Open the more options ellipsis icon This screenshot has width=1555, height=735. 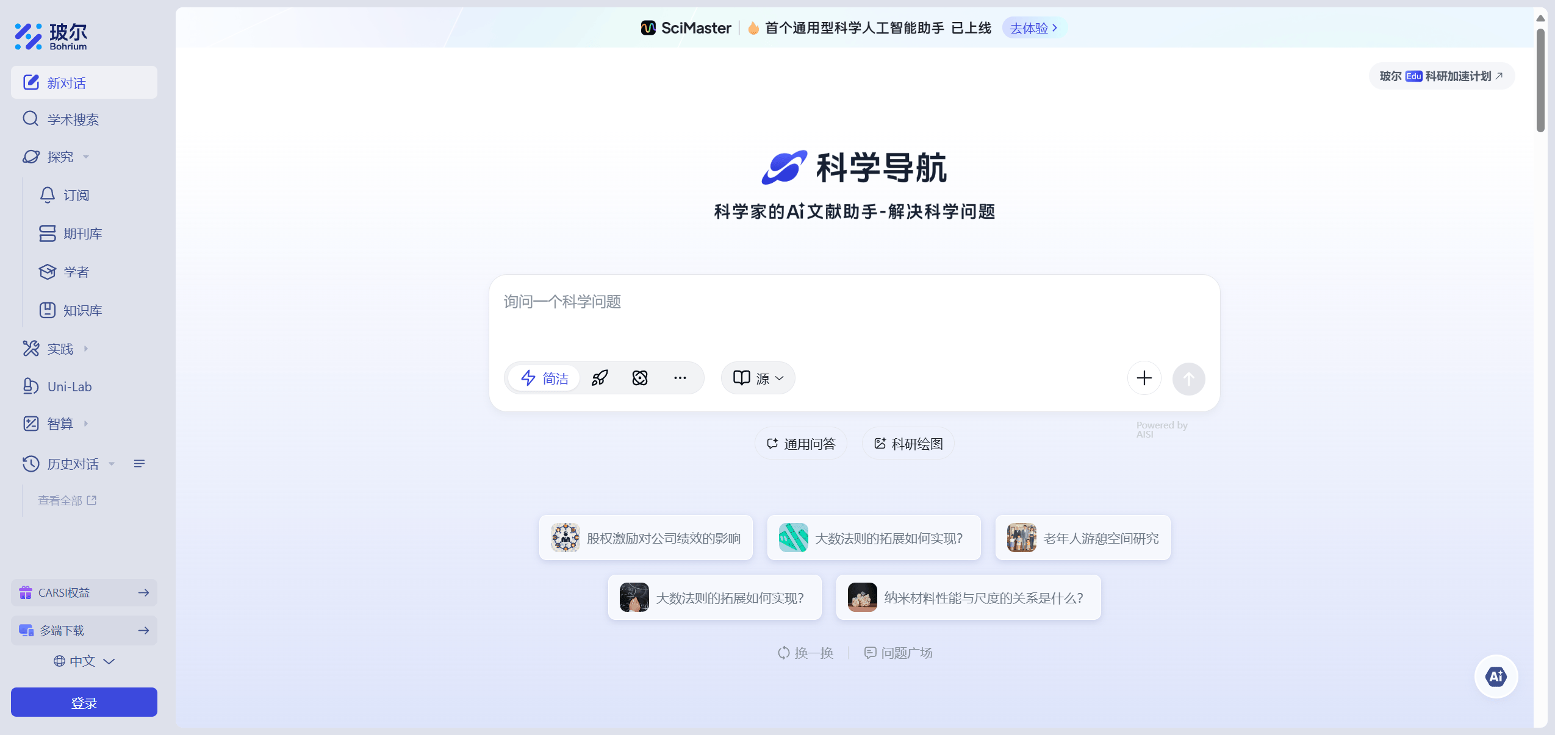680,378
